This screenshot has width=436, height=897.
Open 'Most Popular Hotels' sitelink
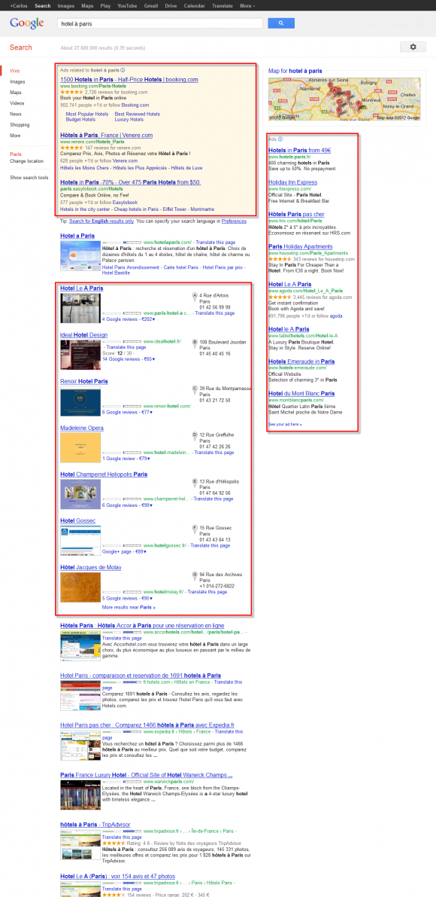[87, 114]
